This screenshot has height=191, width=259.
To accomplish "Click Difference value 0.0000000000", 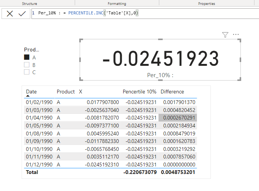I will point(179,165).
